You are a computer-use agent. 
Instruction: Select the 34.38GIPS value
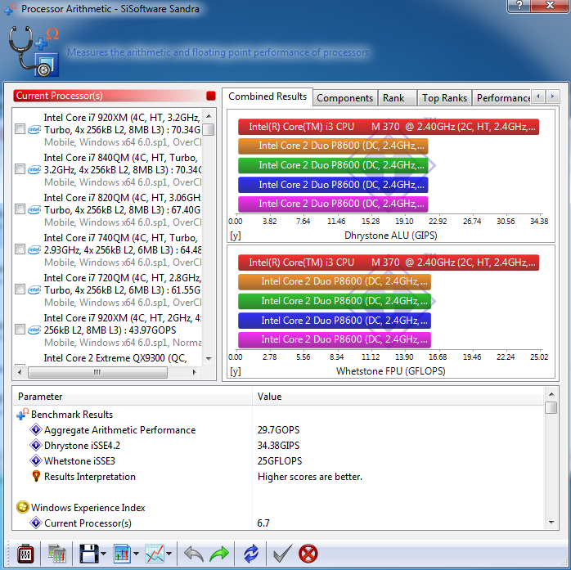tap(279, 446)
